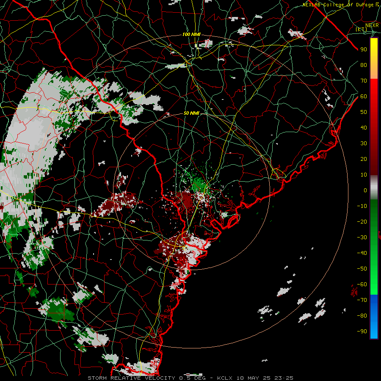Click the NEXLAB-College of DuPage watermark text
The width and height of the screenshot is (381, 381).
tap(341, 5)
